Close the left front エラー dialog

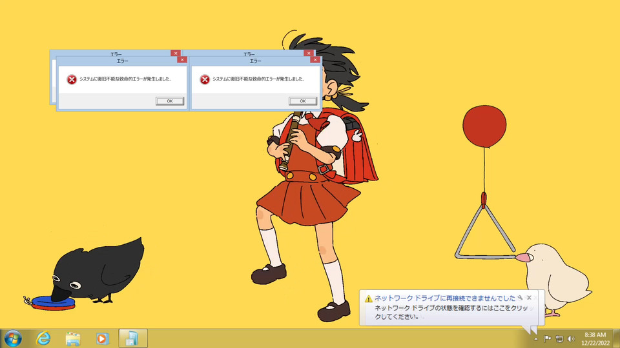point(182,59)
